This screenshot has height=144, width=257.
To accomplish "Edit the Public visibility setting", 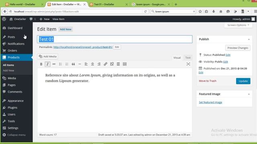I will (226, 62).
